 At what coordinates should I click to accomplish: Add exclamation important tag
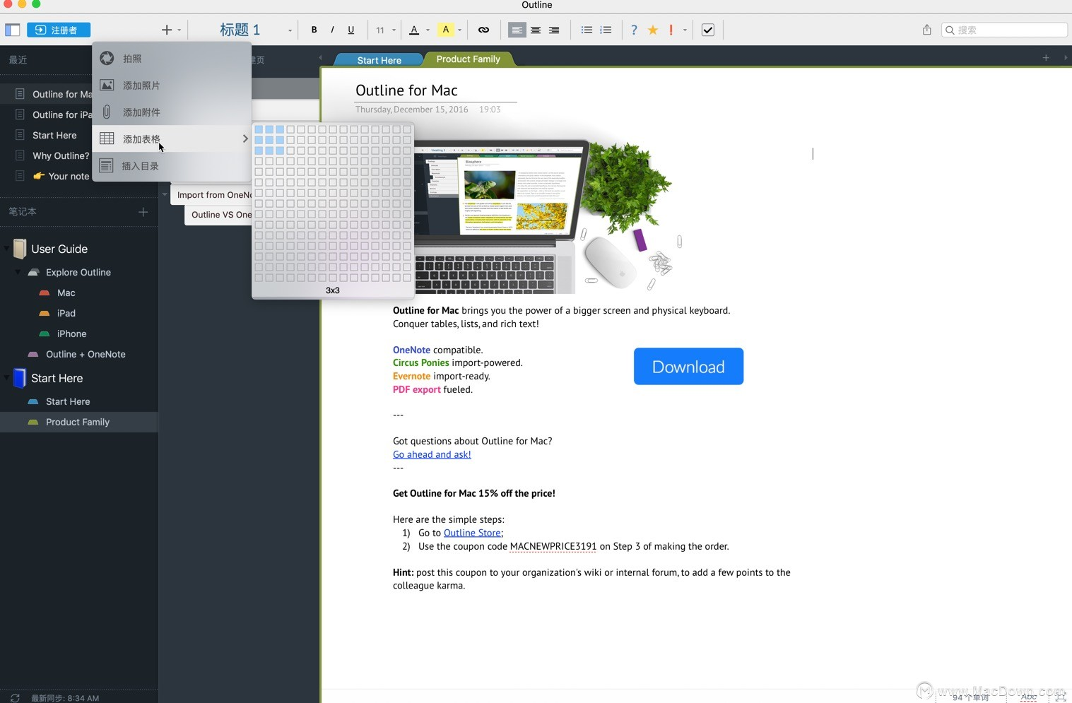pos(671,30)
